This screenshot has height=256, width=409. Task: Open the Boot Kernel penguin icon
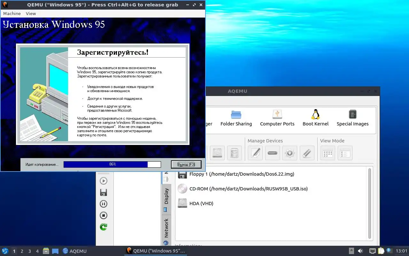point(316,118)
